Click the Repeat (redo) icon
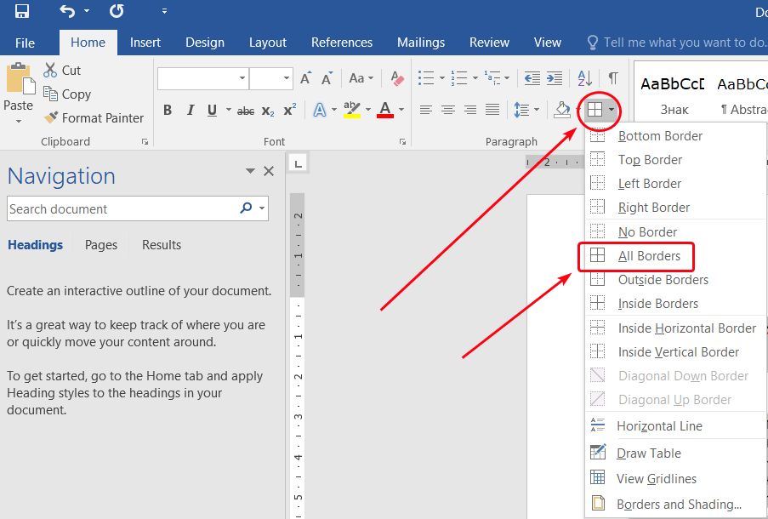The width and height of the screenshot is (768, 519). click(x=117, y=11)
